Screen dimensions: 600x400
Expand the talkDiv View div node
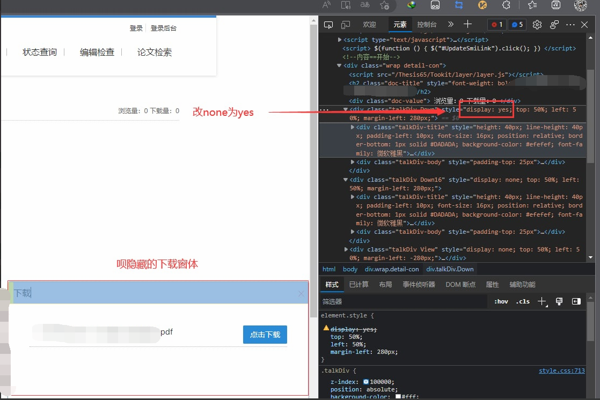[346, 249]
